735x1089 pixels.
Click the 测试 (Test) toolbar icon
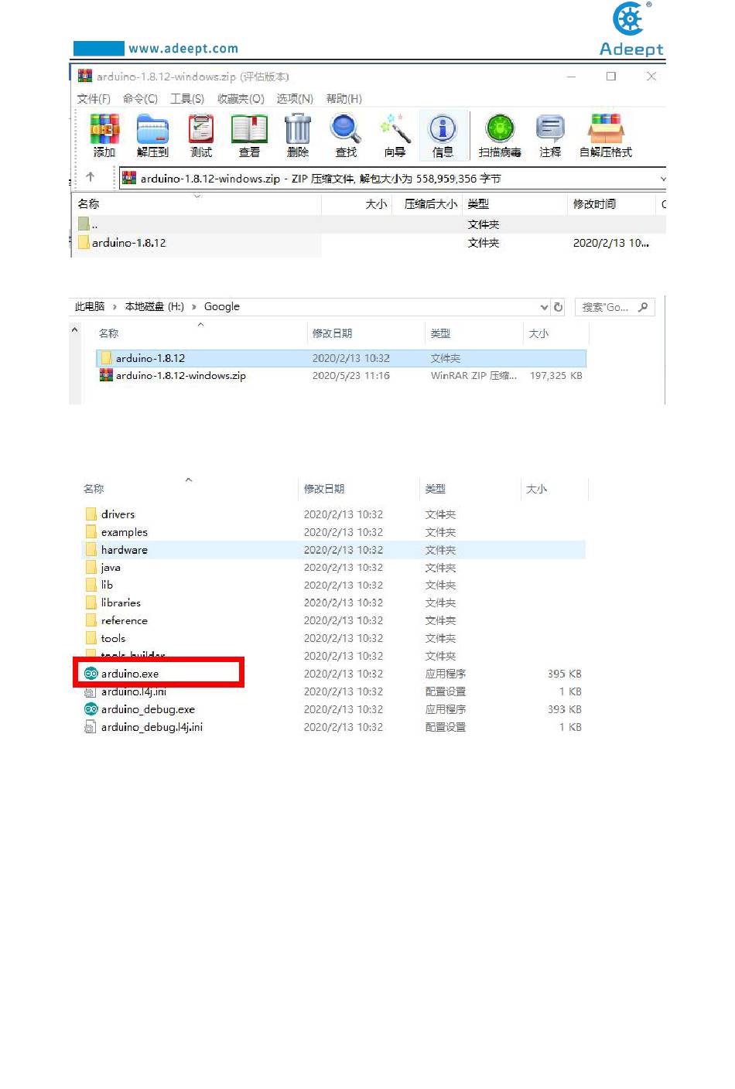pyautogui.click(x=201, y=128)
